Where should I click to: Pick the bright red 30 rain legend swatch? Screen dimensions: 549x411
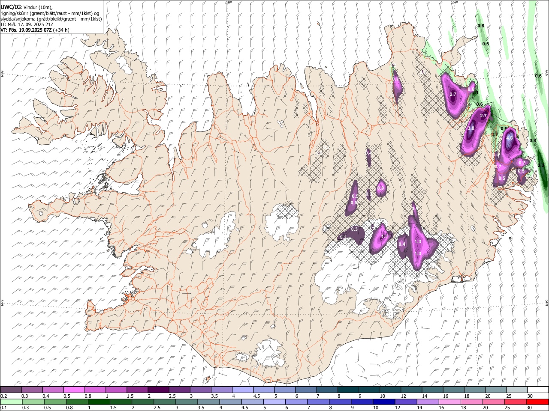(538, 402)
